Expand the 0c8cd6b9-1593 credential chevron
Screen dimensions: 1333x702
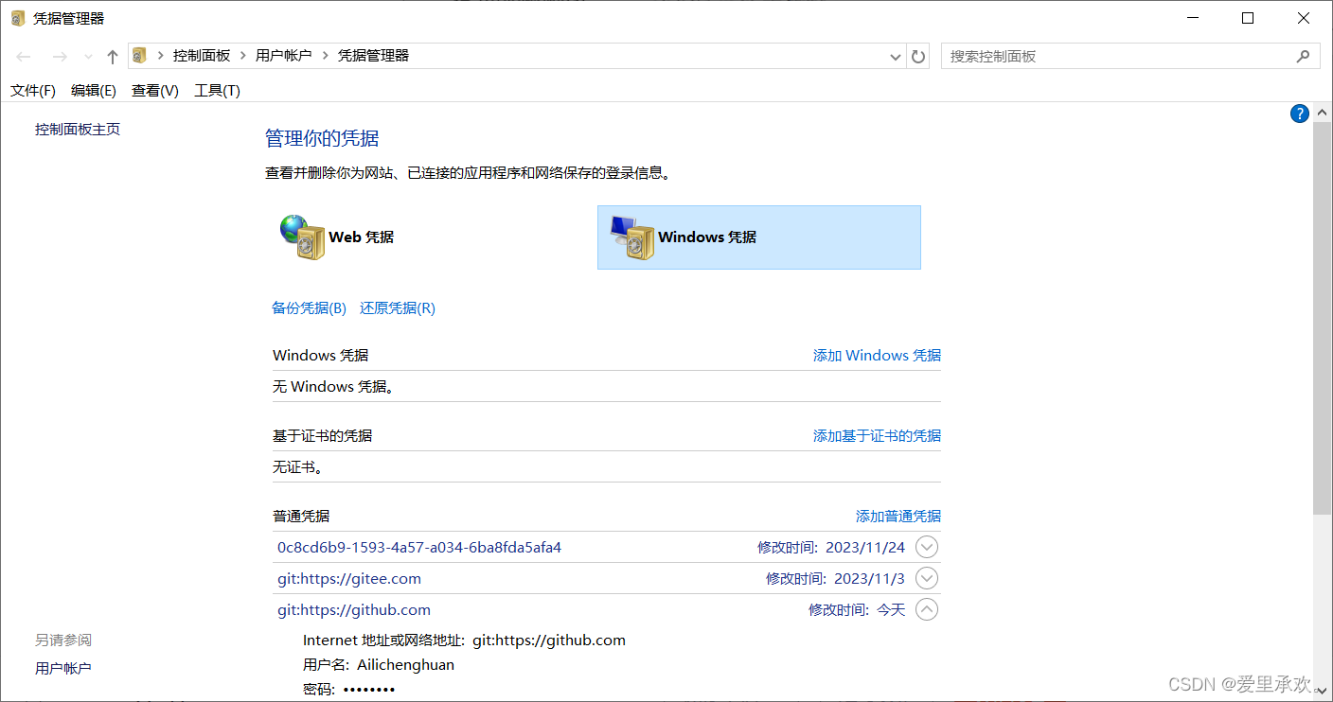(927, 547)
